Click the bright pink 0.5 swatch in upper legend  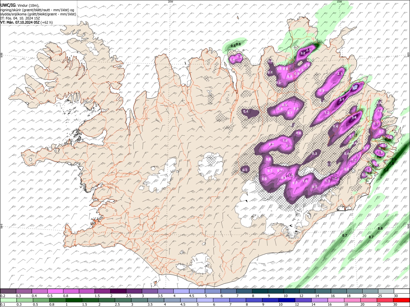(55, 291)
